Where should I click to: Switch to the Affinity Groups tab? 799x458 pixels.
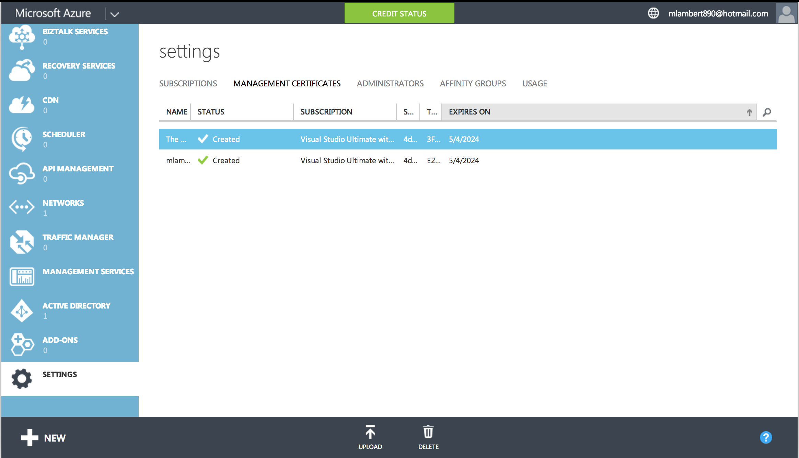point(473,83)
